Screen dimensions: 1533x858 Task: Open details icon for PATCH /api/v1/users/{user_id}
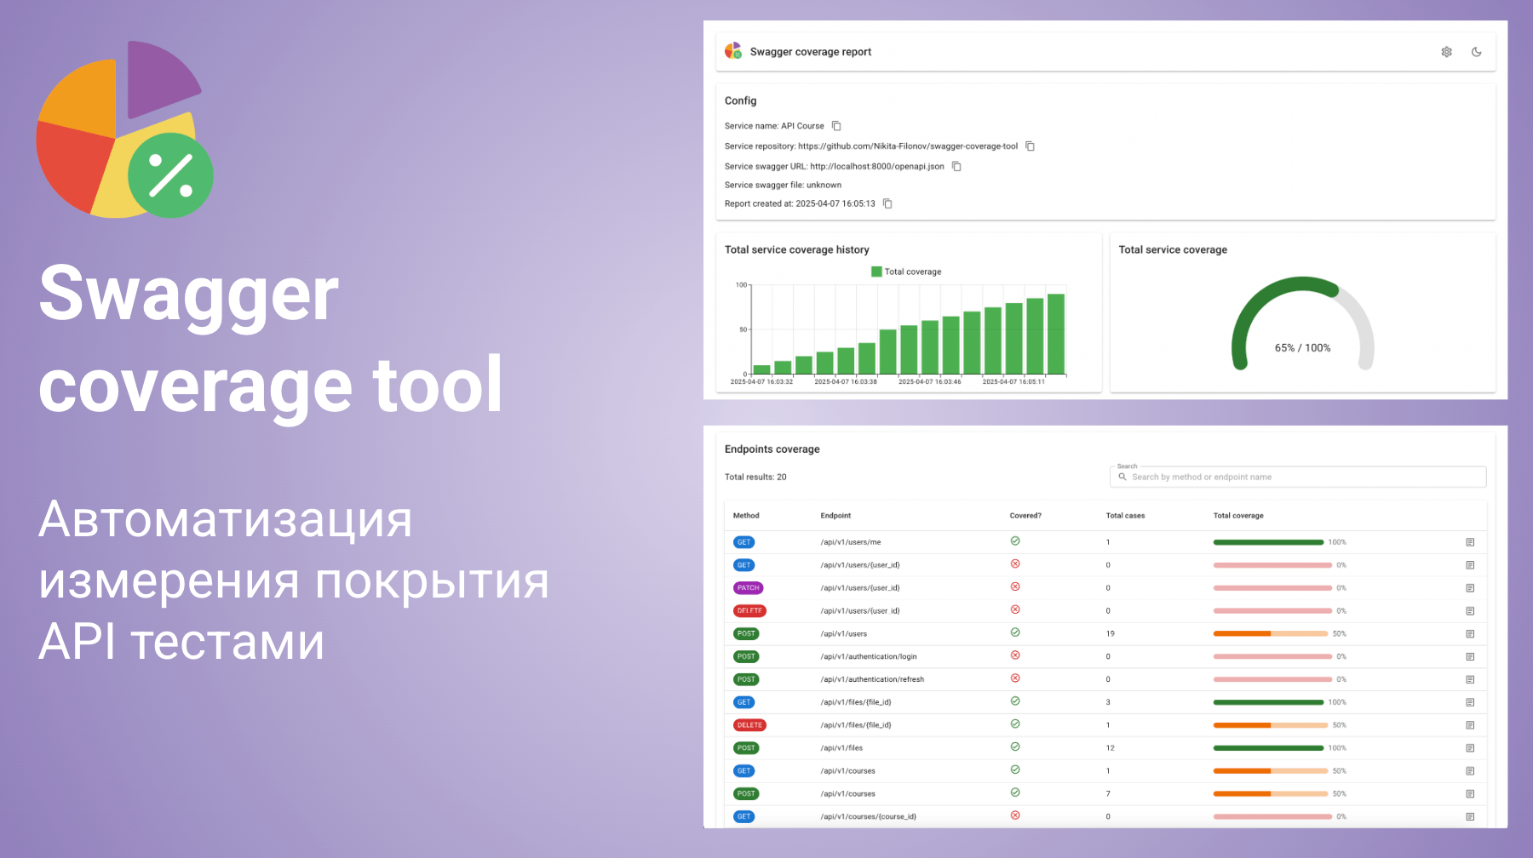click(x=1470, y=588)
